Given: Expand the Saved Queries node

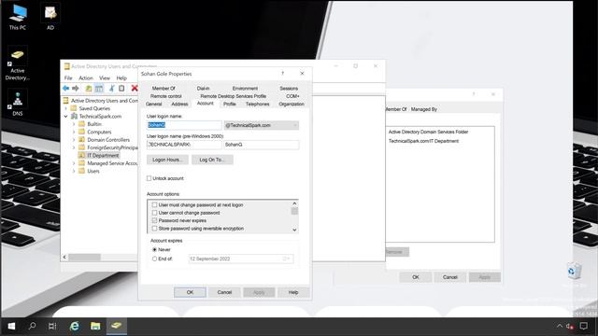Looking at the screenshot, I should coord(65,108).
